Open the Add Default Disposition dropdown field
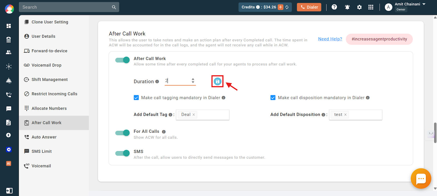This screenshot has height=196, width=437. 356,115
